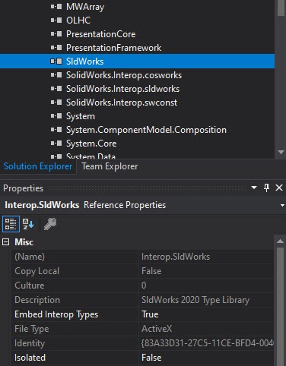Select Copy Local False value

point(206,271)
